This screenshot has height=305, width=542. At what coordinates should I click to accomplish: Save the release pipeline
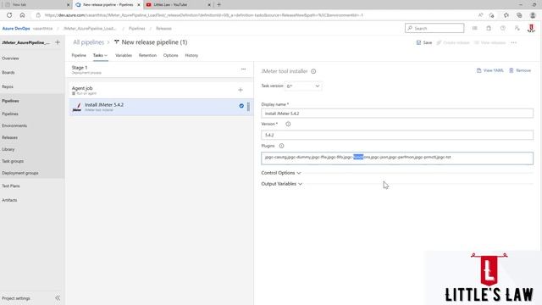point(424,42)
